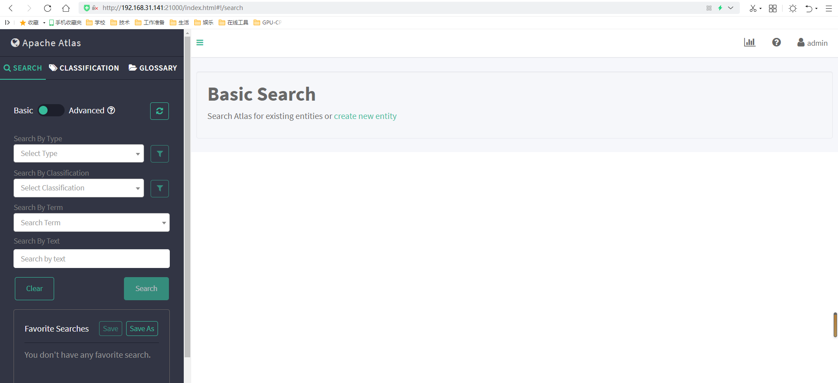Click the browser scissors screenshot tool icon
This screenshot has height=383, width=838.
753,8
